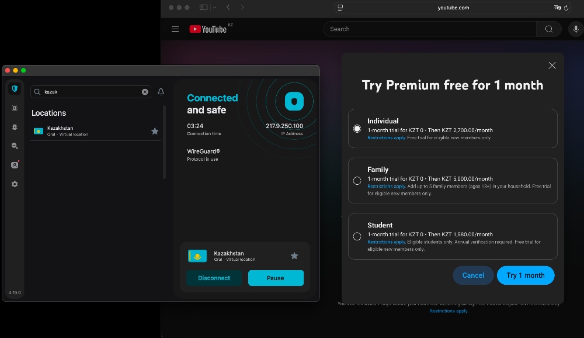
Task: Open Restrictions apply link under Individual
Action: [386, 137]
